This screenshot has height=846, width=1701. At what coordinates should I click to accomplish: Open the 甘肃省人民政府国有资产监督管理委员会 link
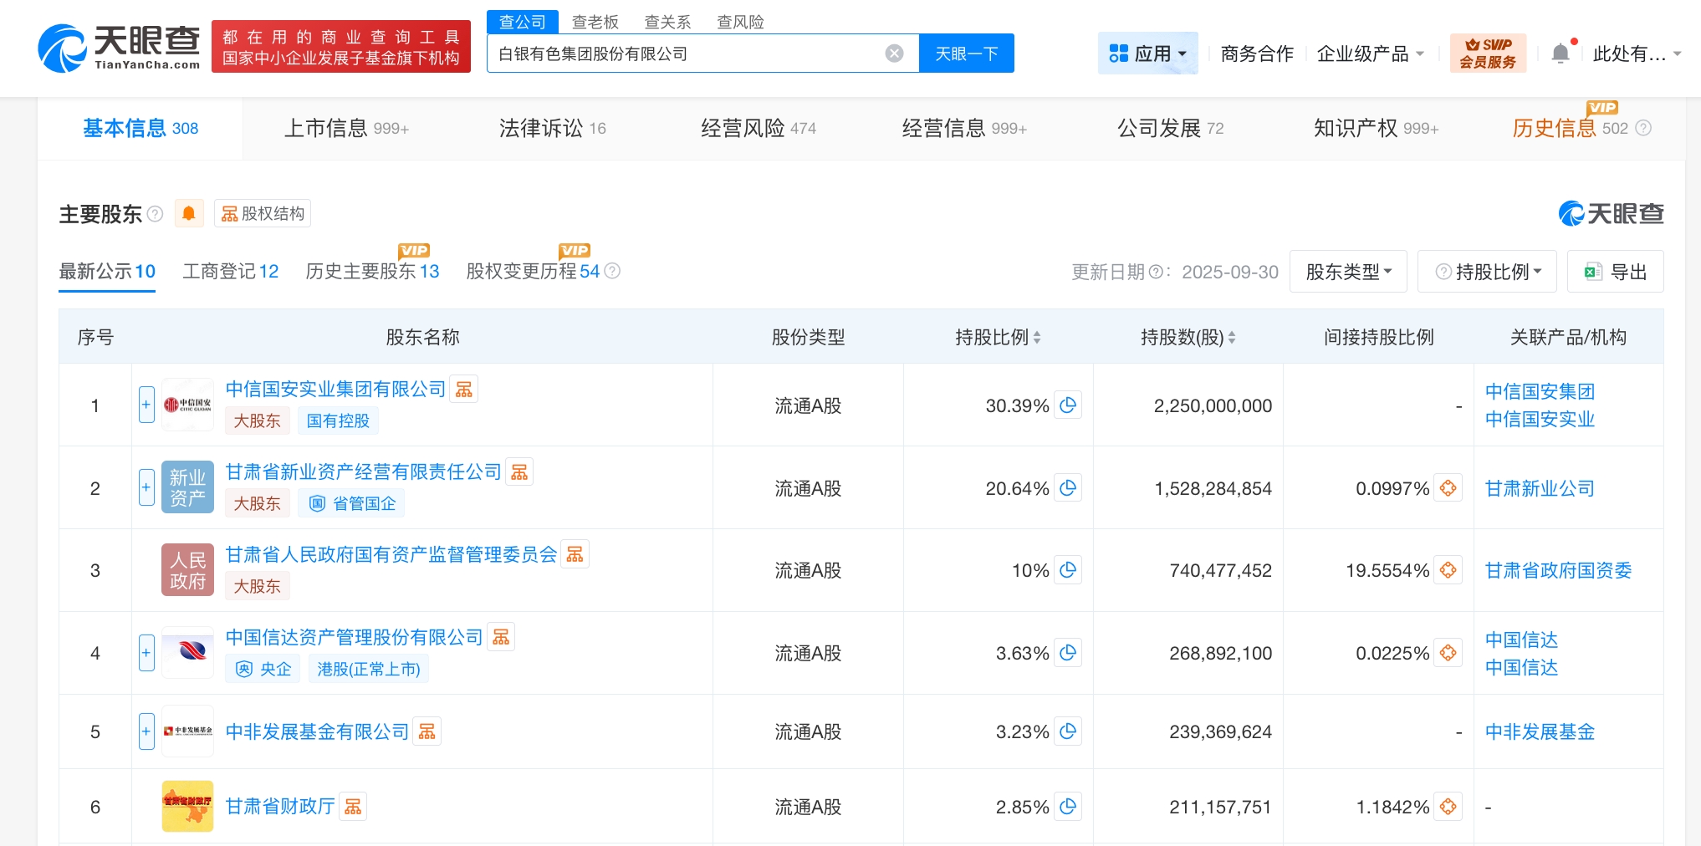[391, 554]
